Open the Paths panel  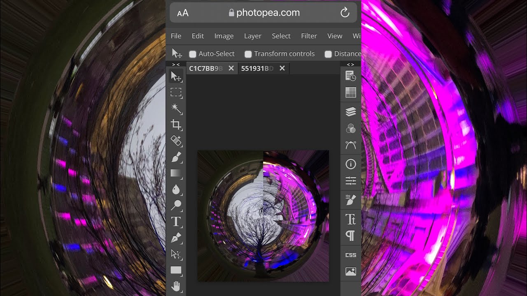coord(351,145)
